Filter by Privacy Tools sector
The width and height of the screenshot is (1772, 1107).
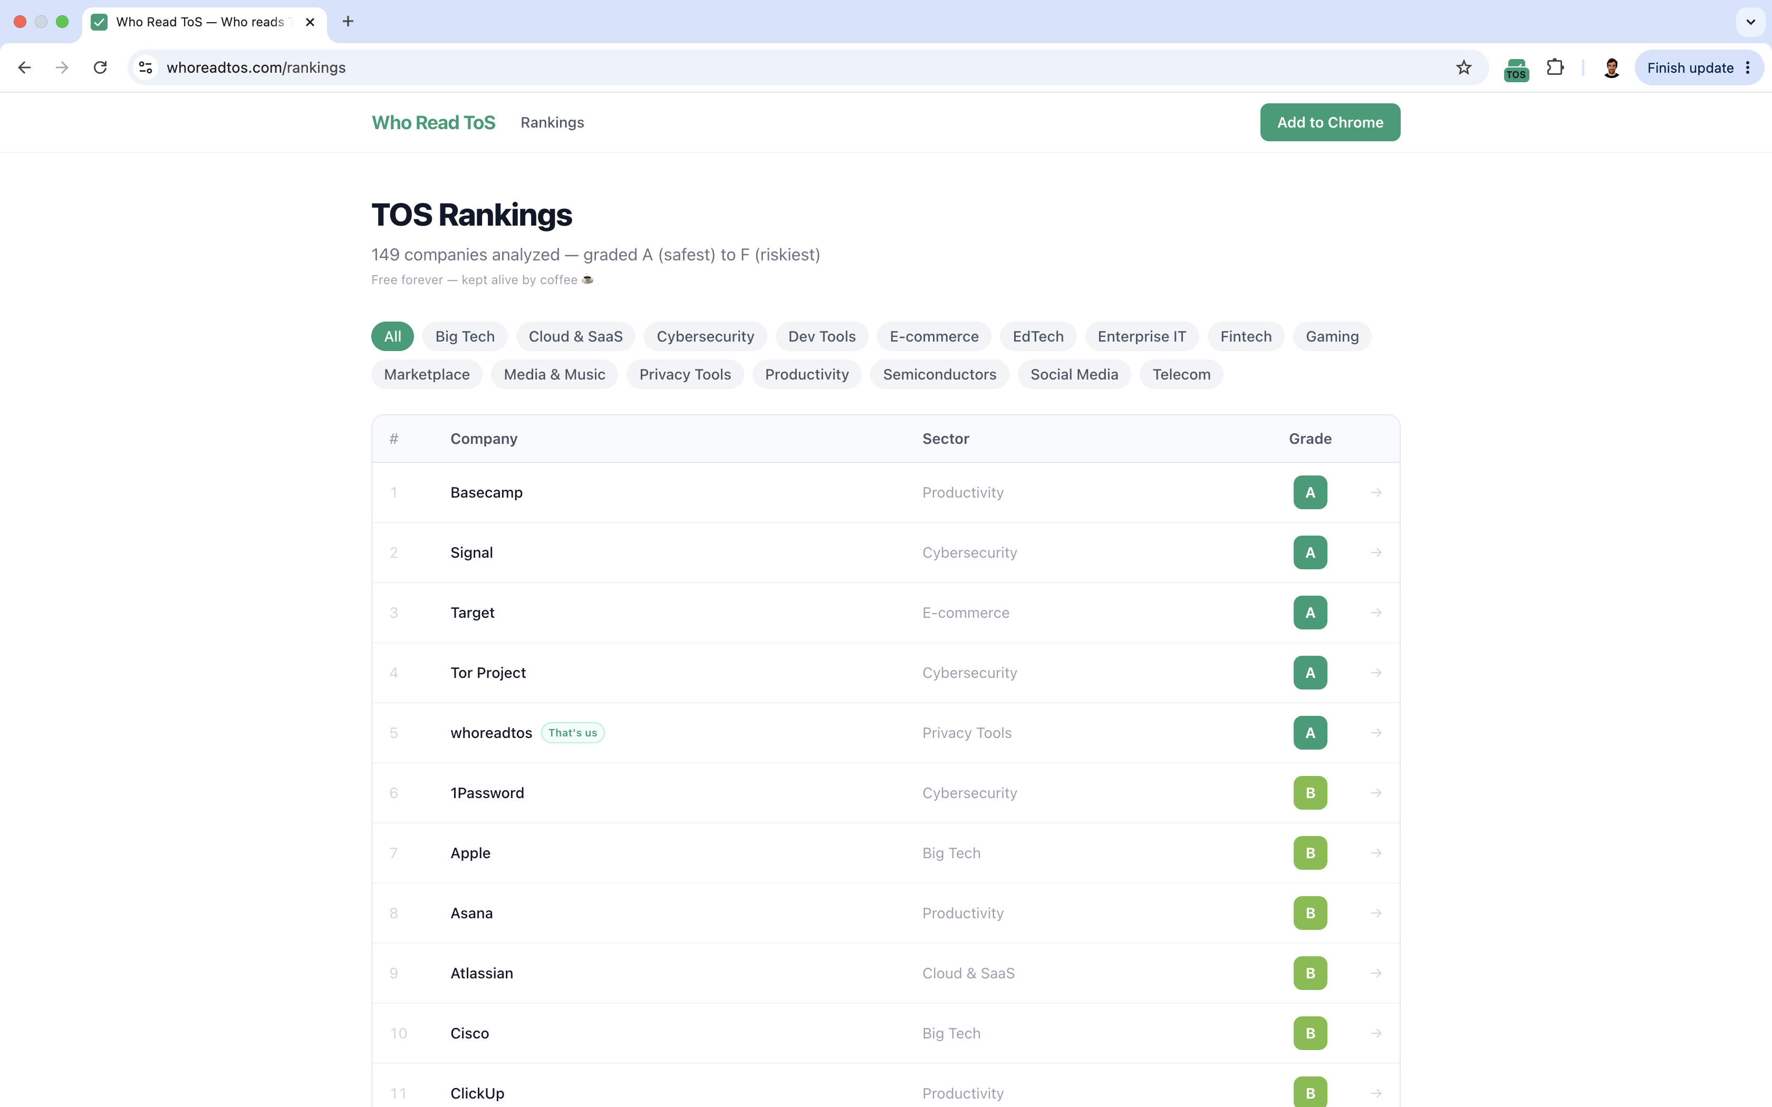pyautogui.click(x=685, y=374)
